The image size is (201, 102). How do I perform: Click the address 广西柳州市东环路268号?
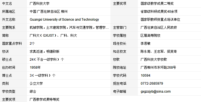158,67
